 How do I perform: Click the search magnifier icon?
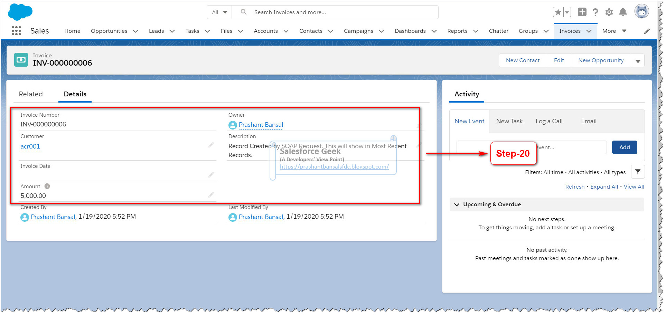pyautogui.click(x=243, y=12)
